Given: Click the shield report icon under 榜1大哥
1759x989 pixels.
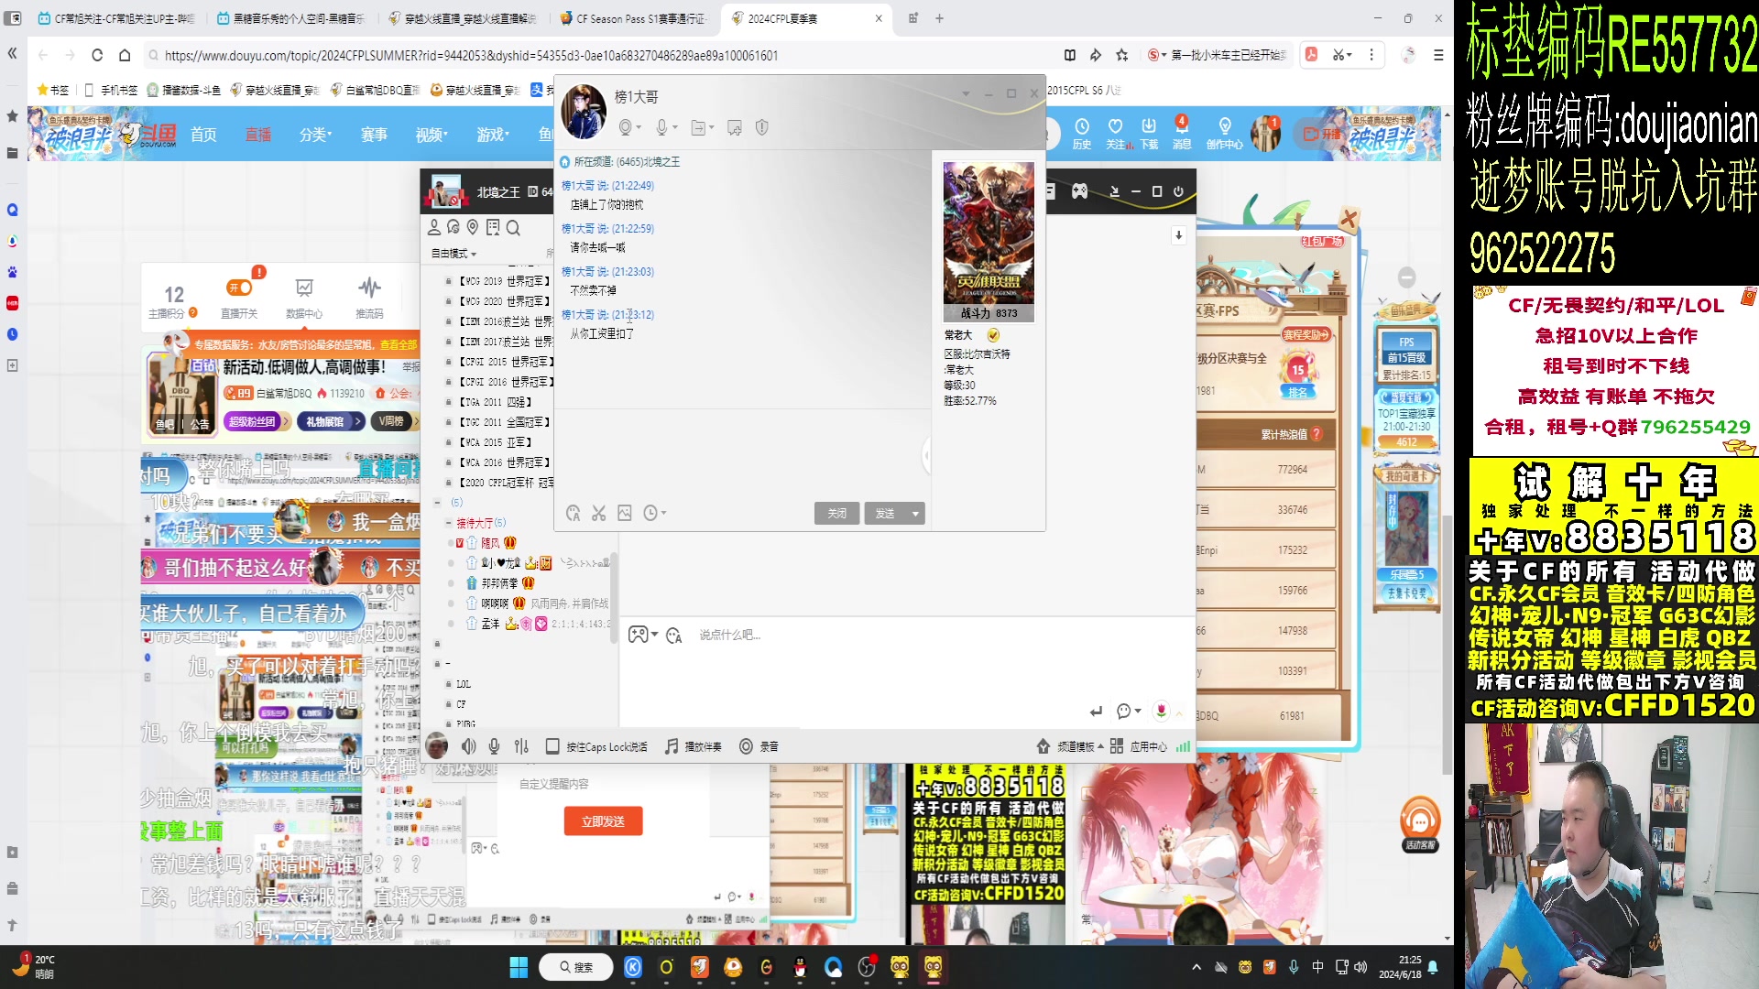Looking at the screenshot, I should (761, 128).
